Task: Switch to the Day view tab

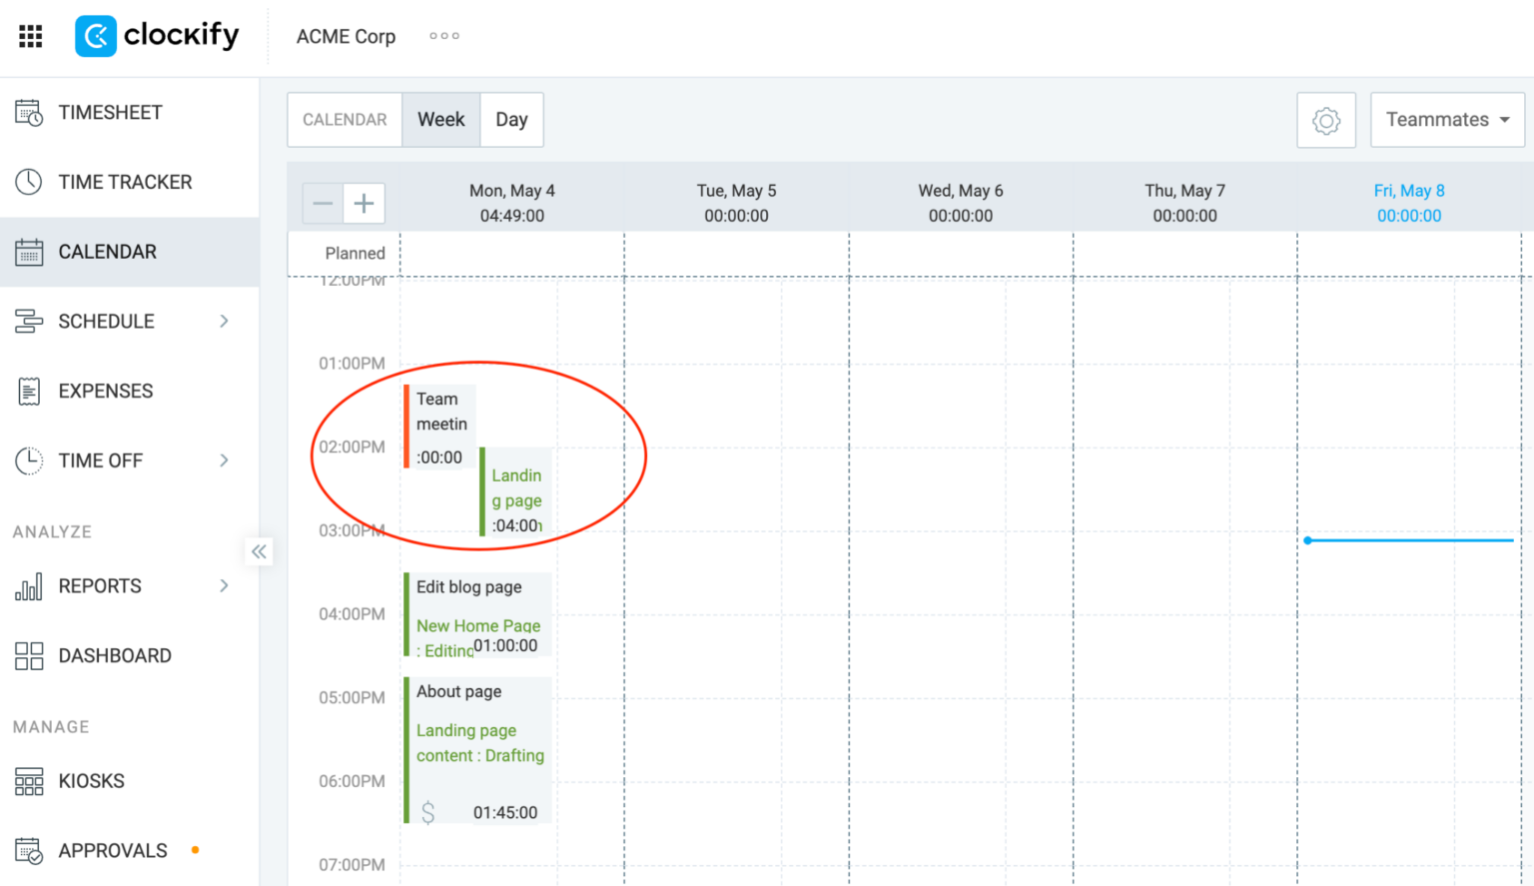Action: (x=511, y=120)
